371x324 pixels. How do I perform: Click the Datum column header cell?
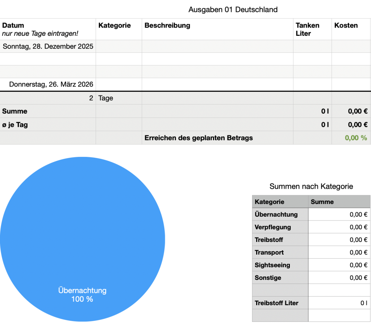coord(48,29)
